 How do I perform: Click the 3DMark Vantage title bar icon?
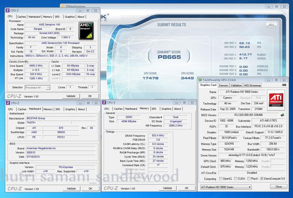click(63, 6)
